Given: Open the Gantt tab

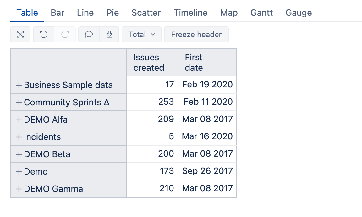Looking at the screenshot, I should (x=261, y=13).
